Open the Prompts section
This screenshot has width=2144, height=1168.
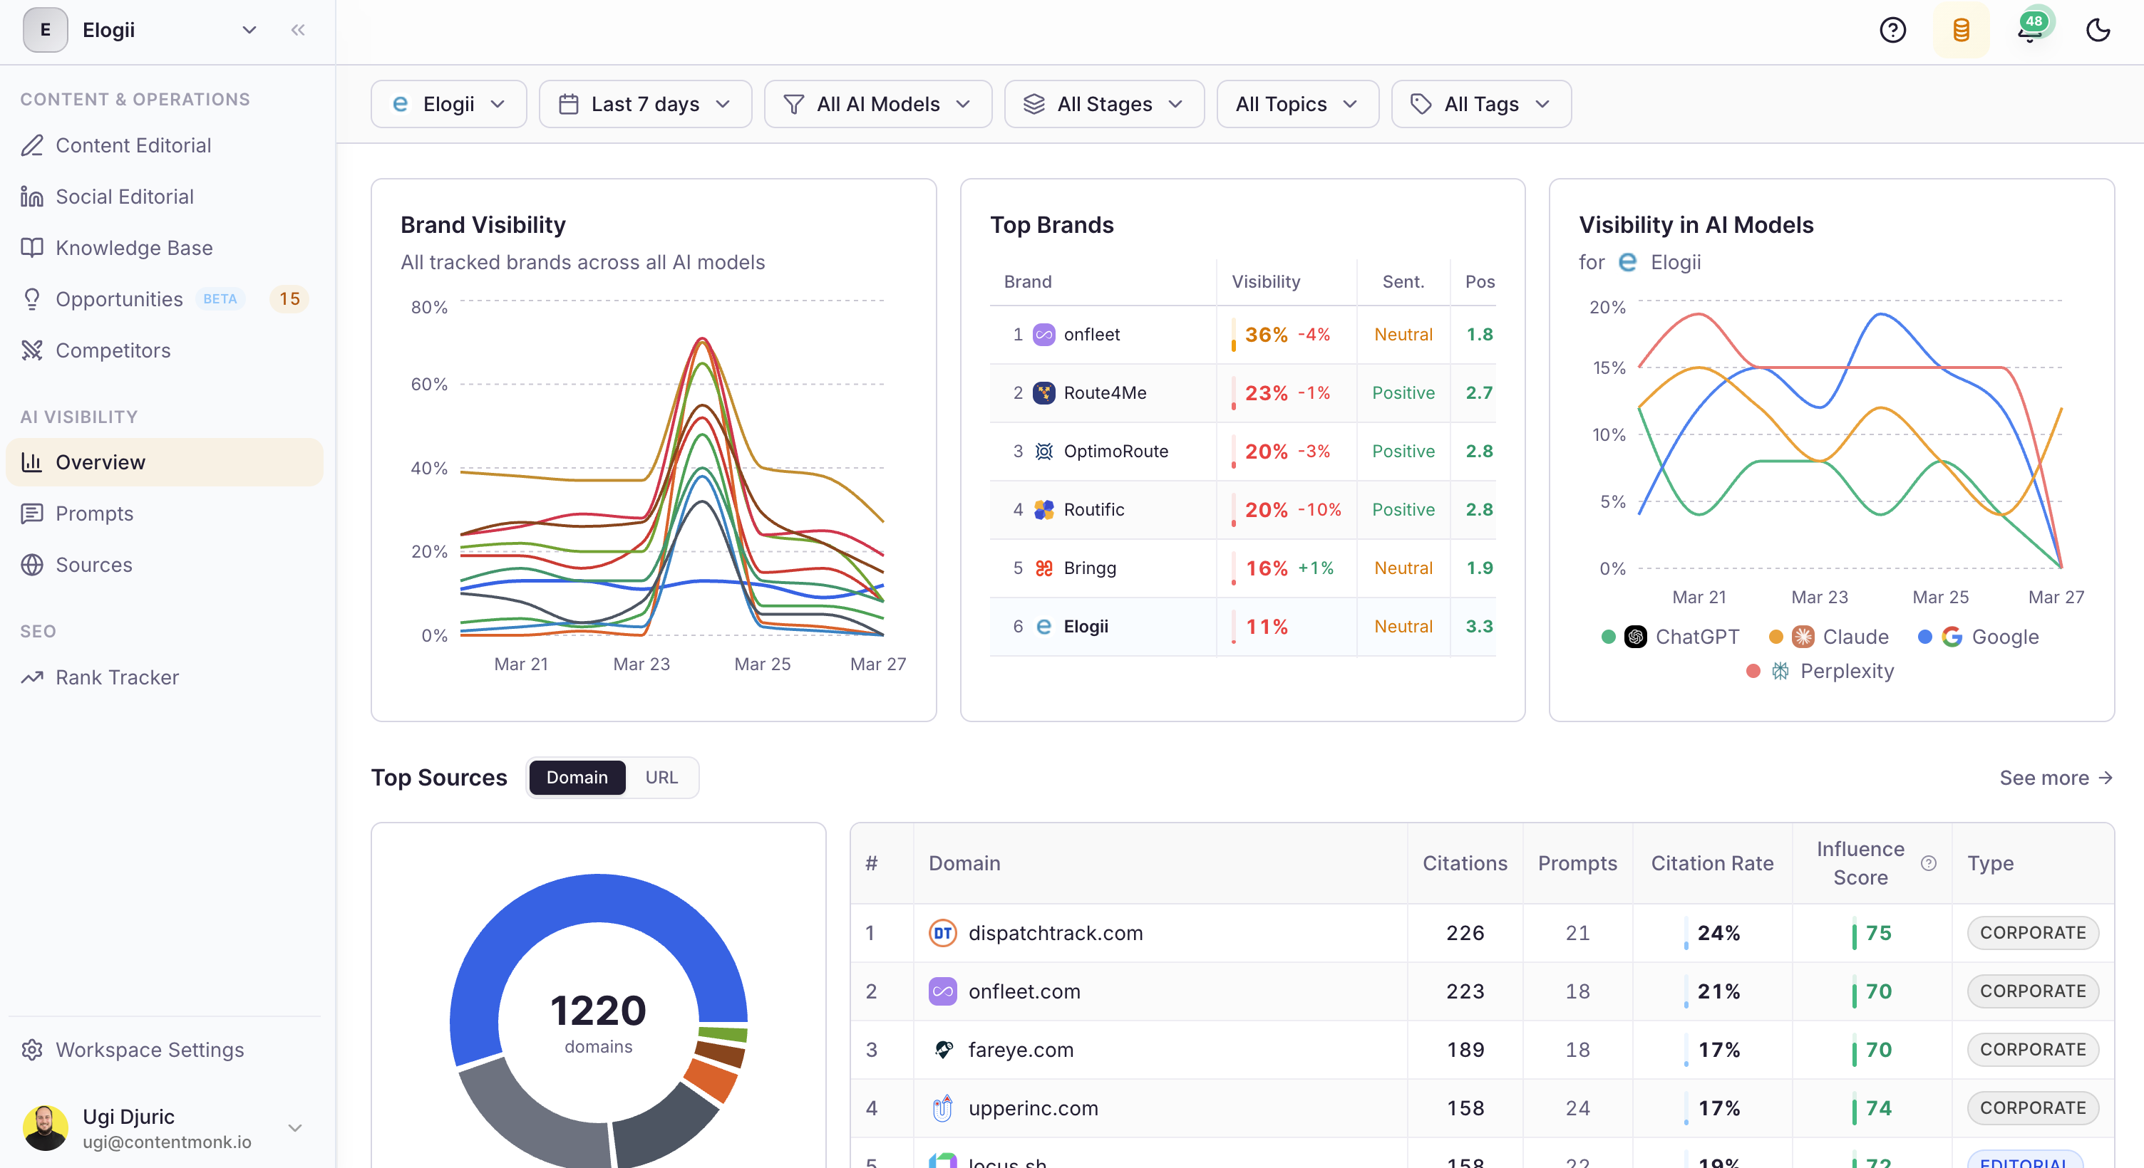[94, 513]
